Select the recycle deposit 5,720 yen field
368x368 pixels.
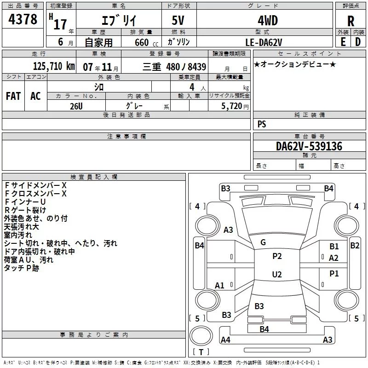tap(235, 106)
